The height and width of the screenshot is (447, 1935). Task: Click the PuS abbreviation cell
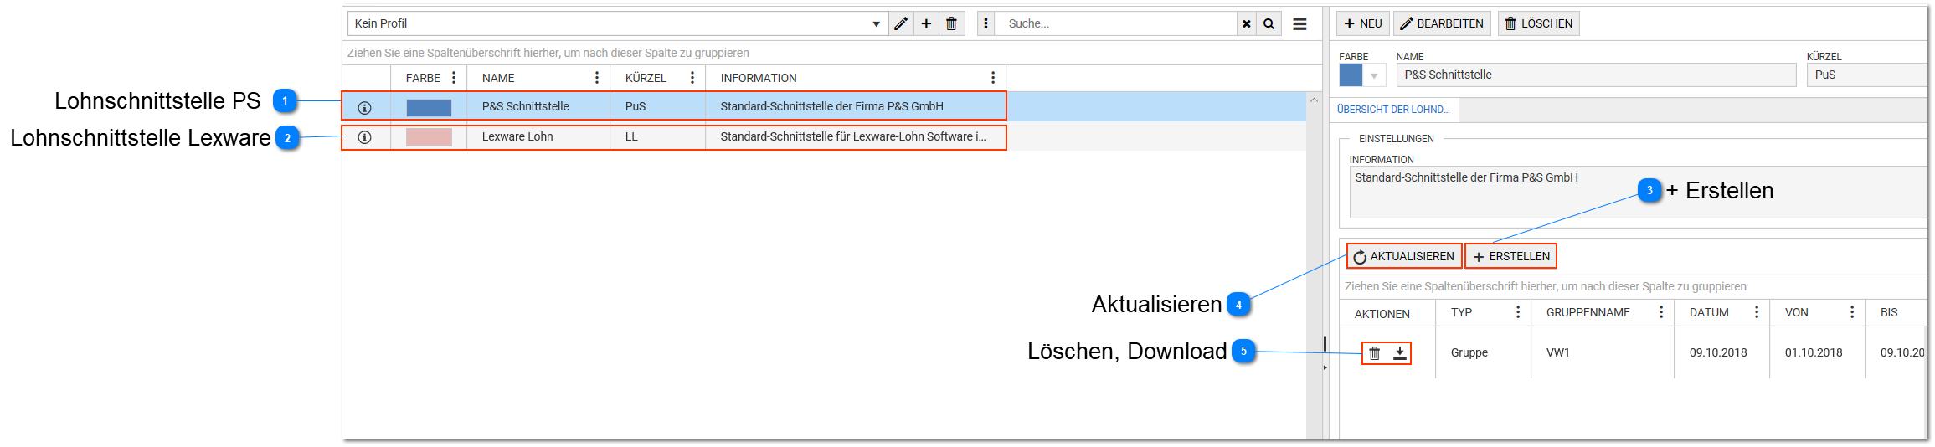(657, 106)
